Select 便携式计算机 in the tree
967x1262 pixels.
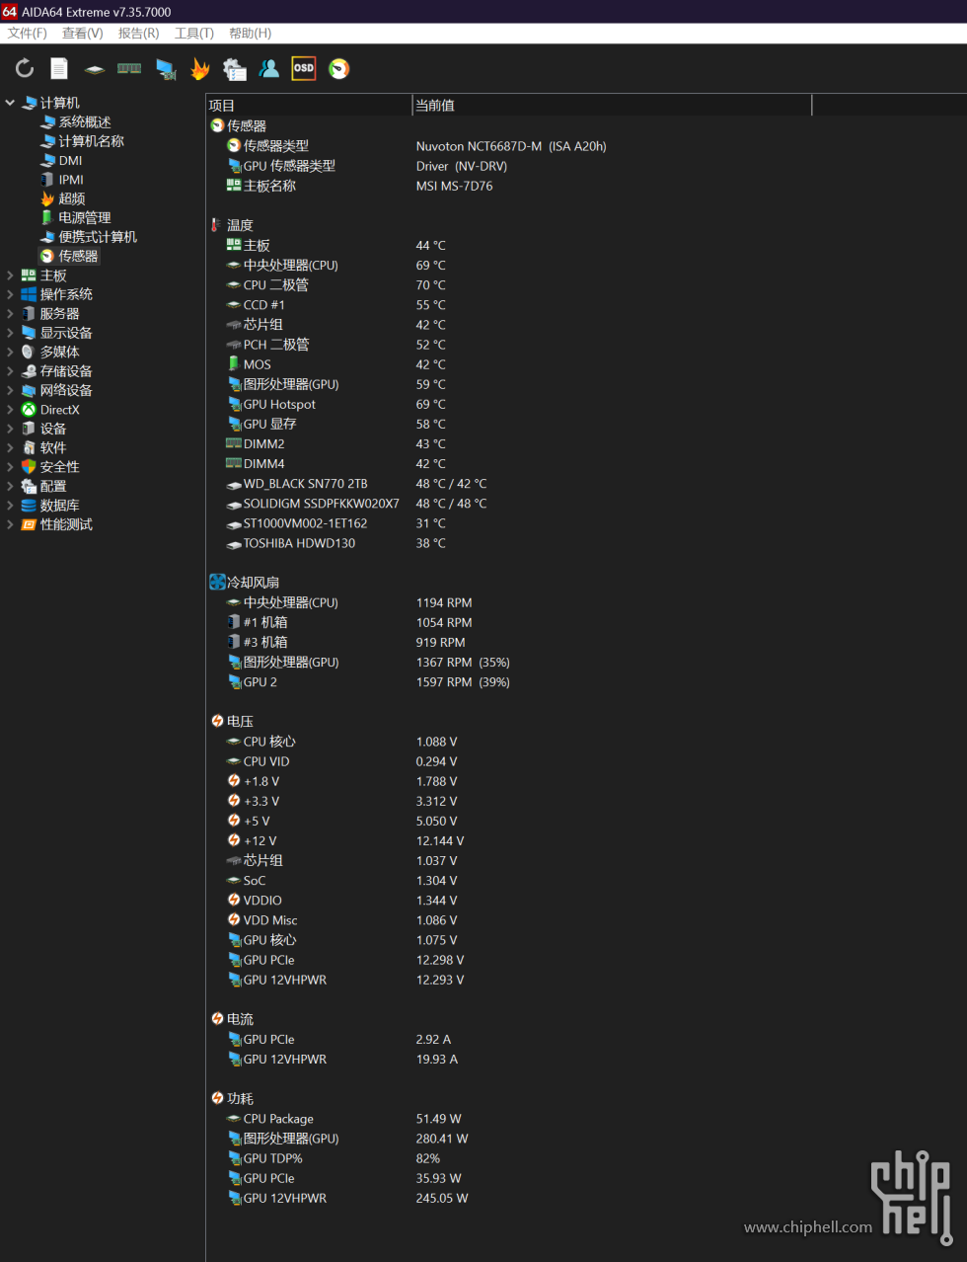(x=98, y=237)
